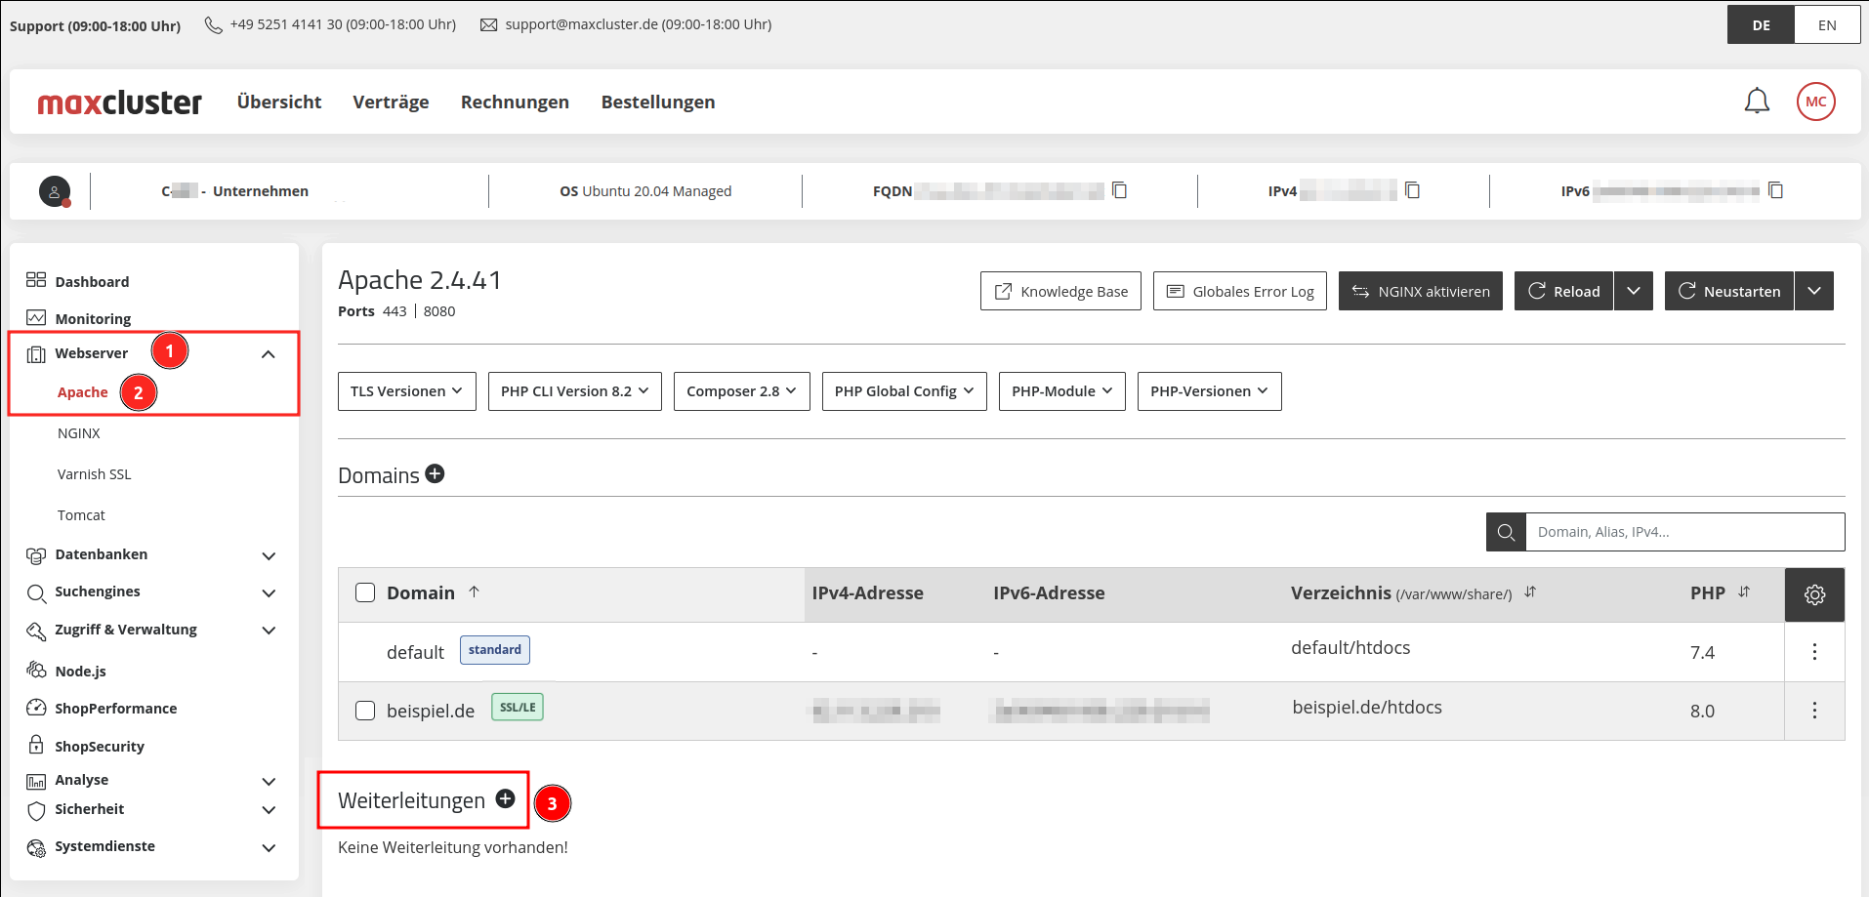Select NGINX under Webserver
This screenshot has height=897, width=1869.
click(79, 433)
